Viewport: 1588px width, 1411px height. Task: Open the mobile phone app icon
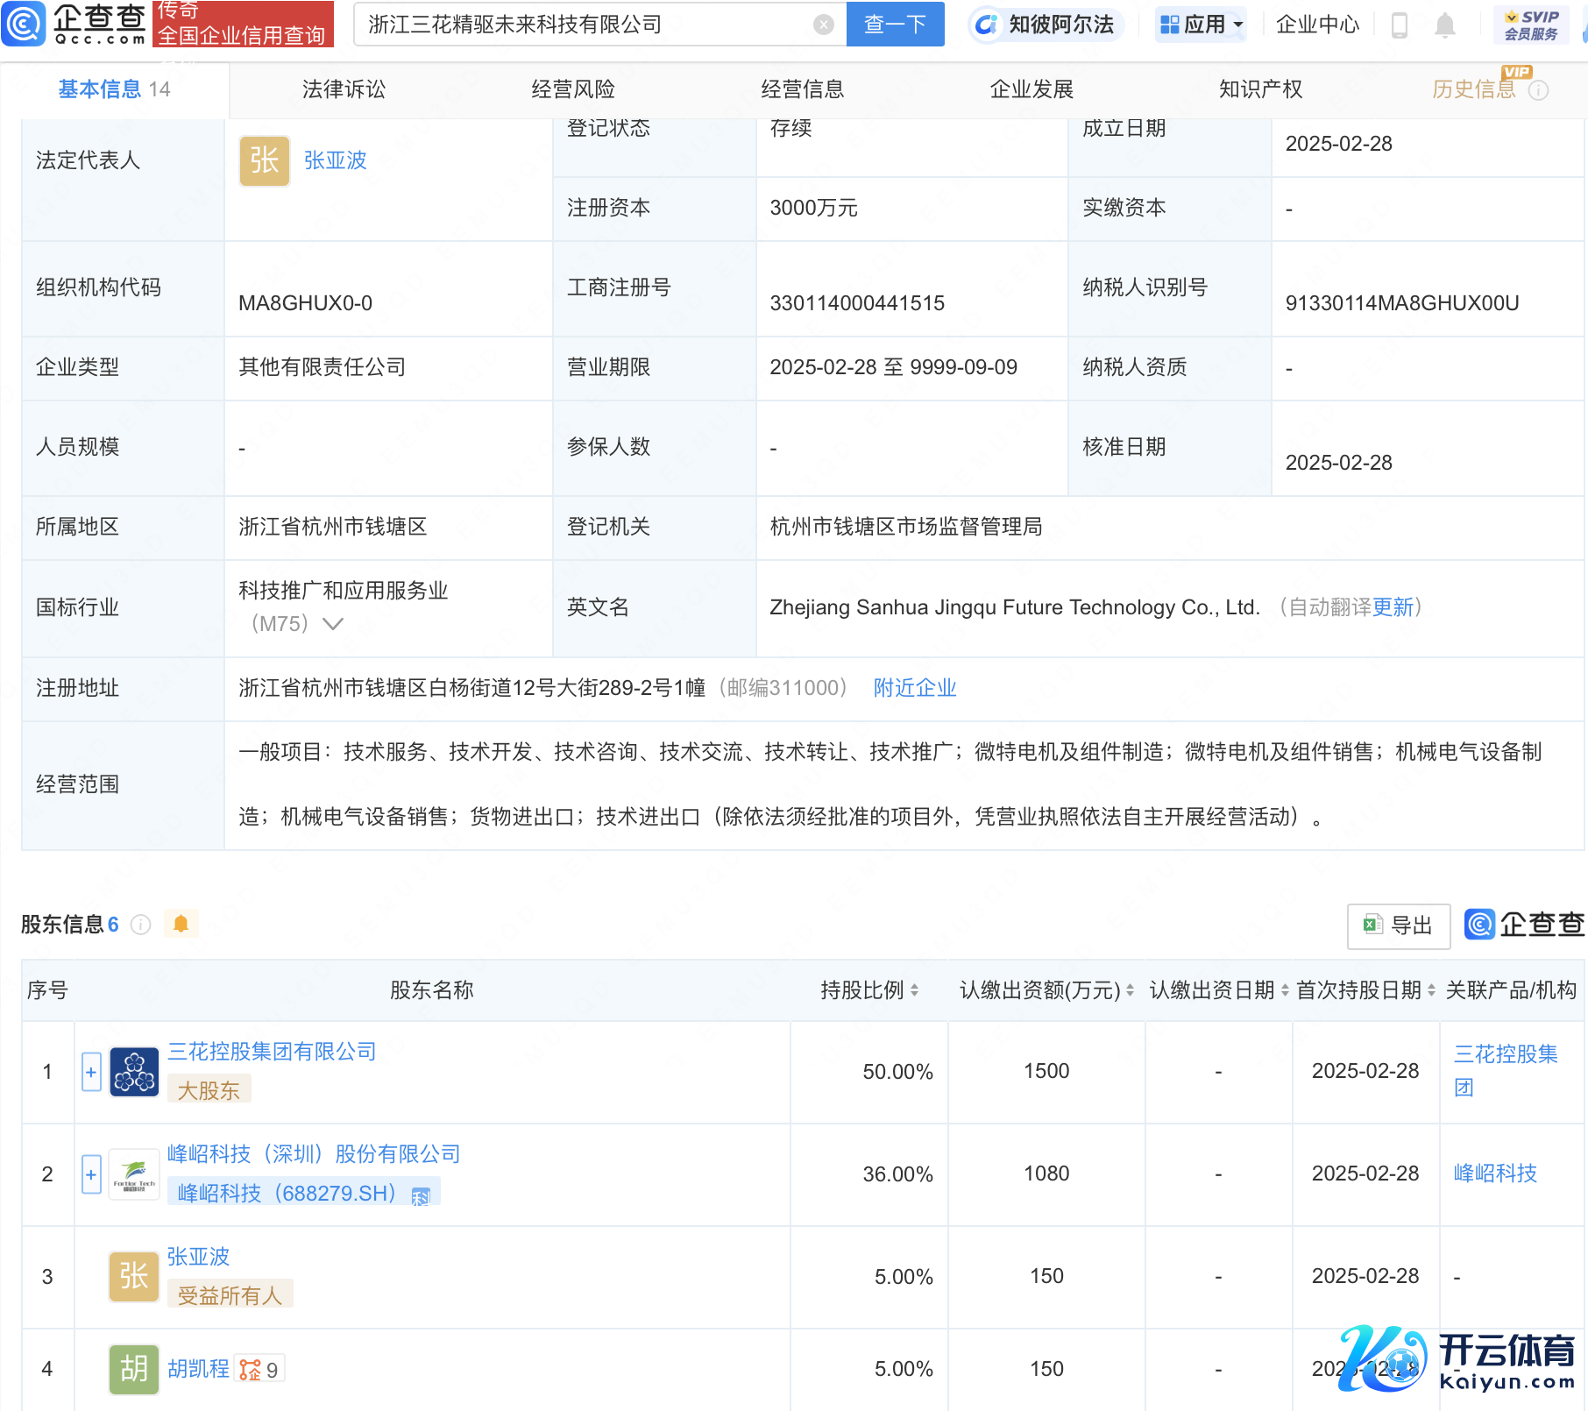point(1400,25)
